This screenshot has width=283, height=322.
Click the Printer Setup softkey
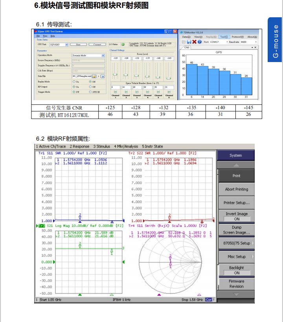236,203
